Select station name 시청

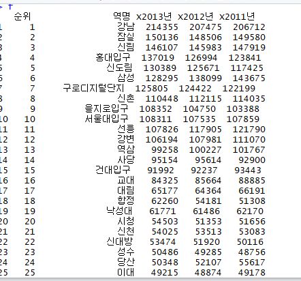(x=126, y=221)
